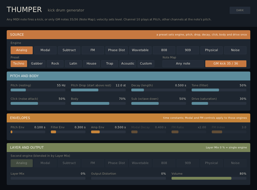Select Noise in the Second engine row
The image size is (257, 190).
(235, 163)
